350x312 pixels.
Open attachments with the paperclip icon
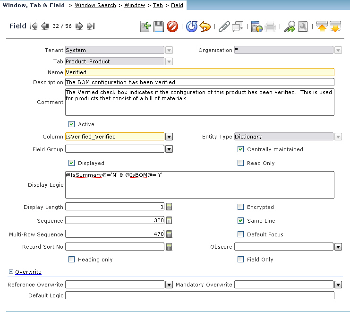(x=224, y=26)
